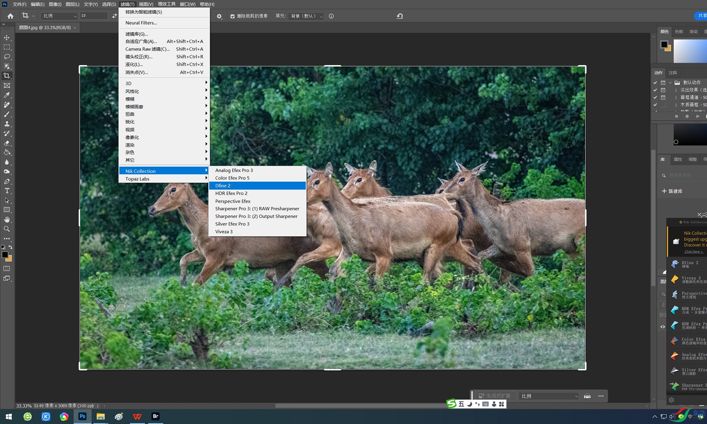
Task: Toggle 删除裁剪的像素 checkbox
Action: [232, 16]
